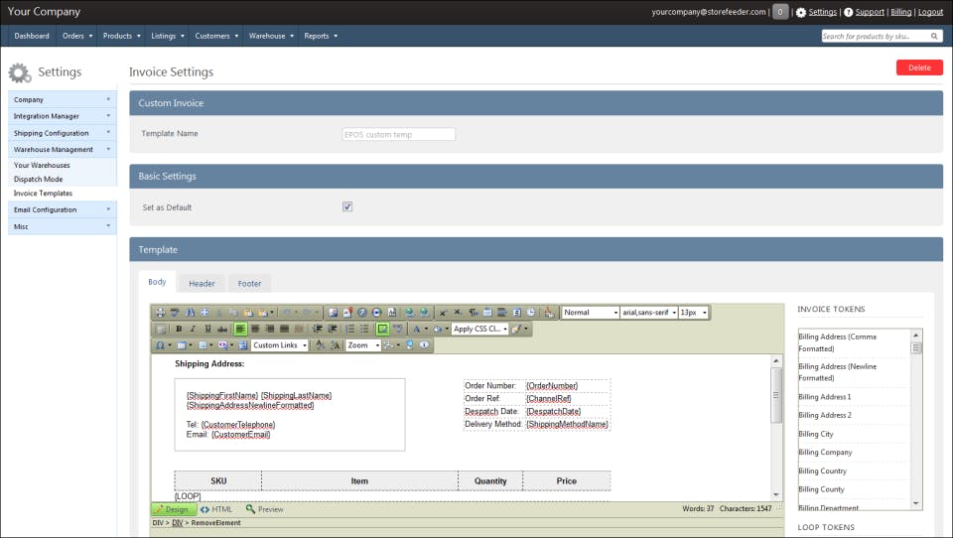Image resolution: width=953 pixels, height=538 pixels.
Task: Indent the selected paragraph
Action: pos(318,329)
